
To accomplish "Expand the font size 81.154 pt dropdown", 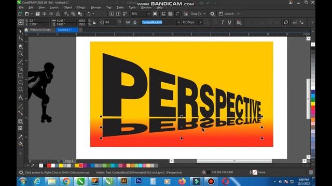I will tap(200, 22).
